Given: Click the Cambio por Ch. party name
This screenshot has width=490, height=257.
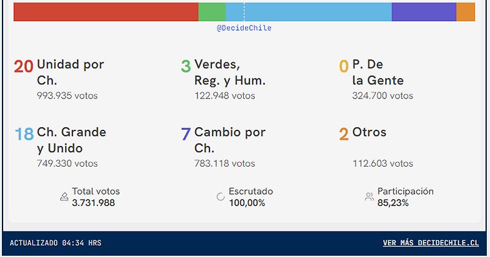Looking at the screenshot, I should [x=229, y=140].
